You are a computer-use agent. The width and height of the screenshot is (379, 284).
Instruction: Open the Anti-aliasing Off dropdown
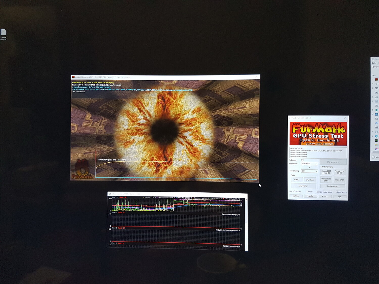[x=310, y=171]
